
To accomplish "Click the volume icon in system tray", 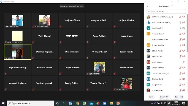I will [162, 103].
